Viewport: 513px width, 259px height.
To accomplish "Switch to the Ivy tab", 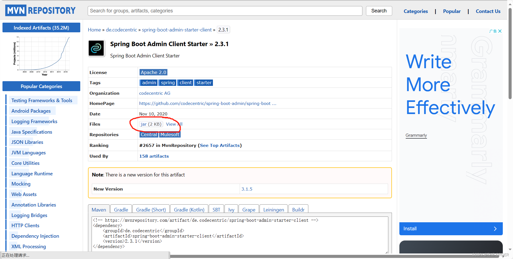I will pyautogui.click(x=231, y=210).
